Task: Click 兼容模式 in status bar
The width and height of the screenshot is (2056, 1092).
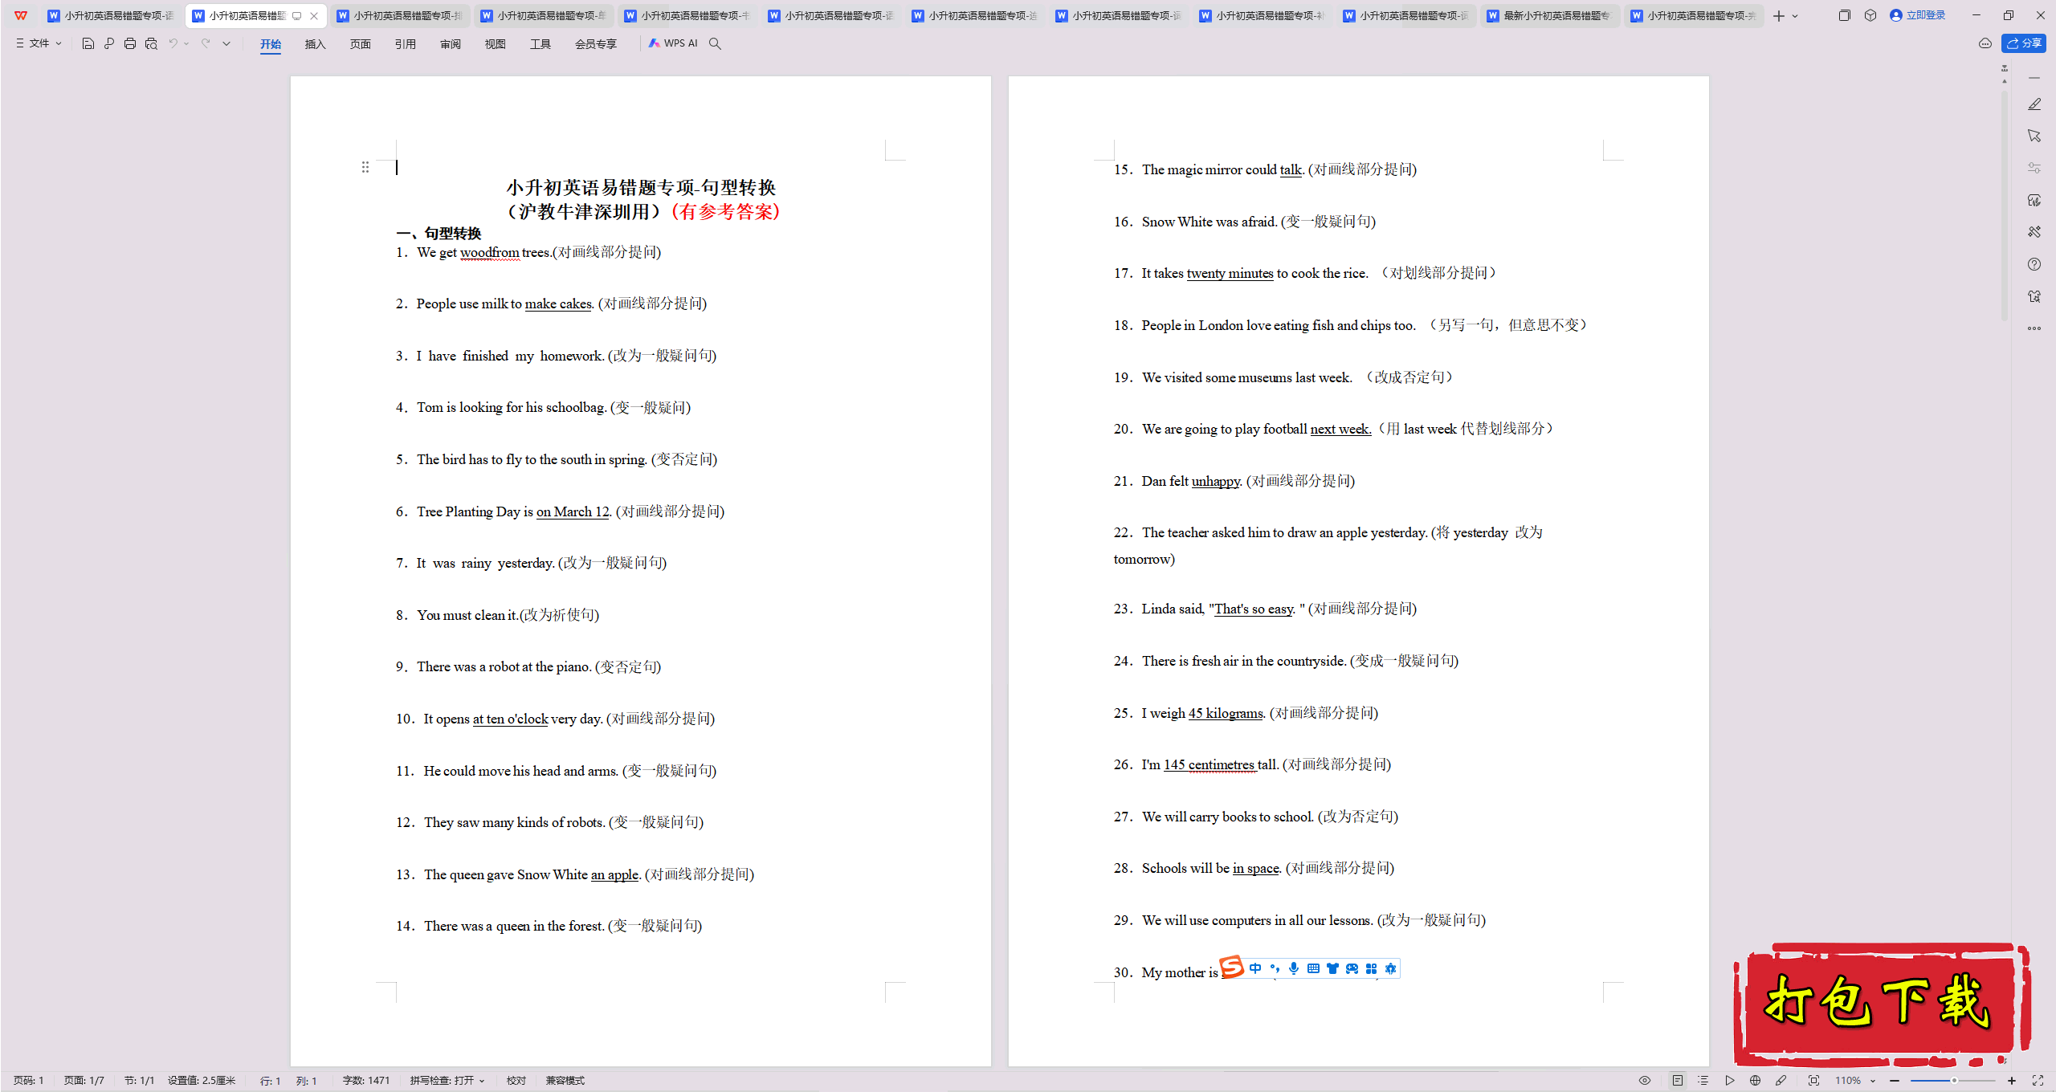Action: point(565,1081)
